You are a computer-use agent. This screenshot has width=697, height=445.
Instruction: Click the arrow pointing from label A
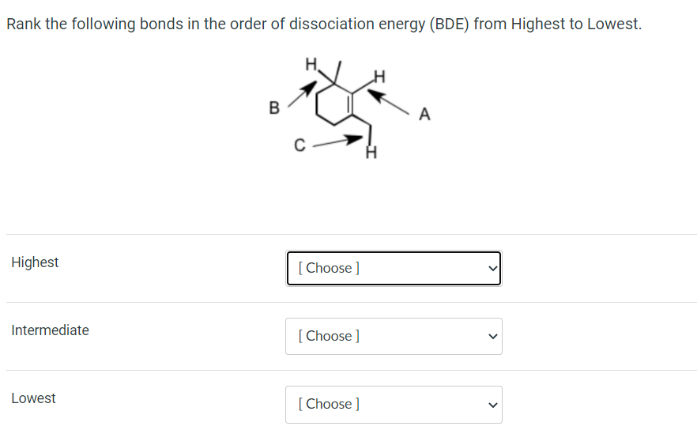(x=390, y=100)
